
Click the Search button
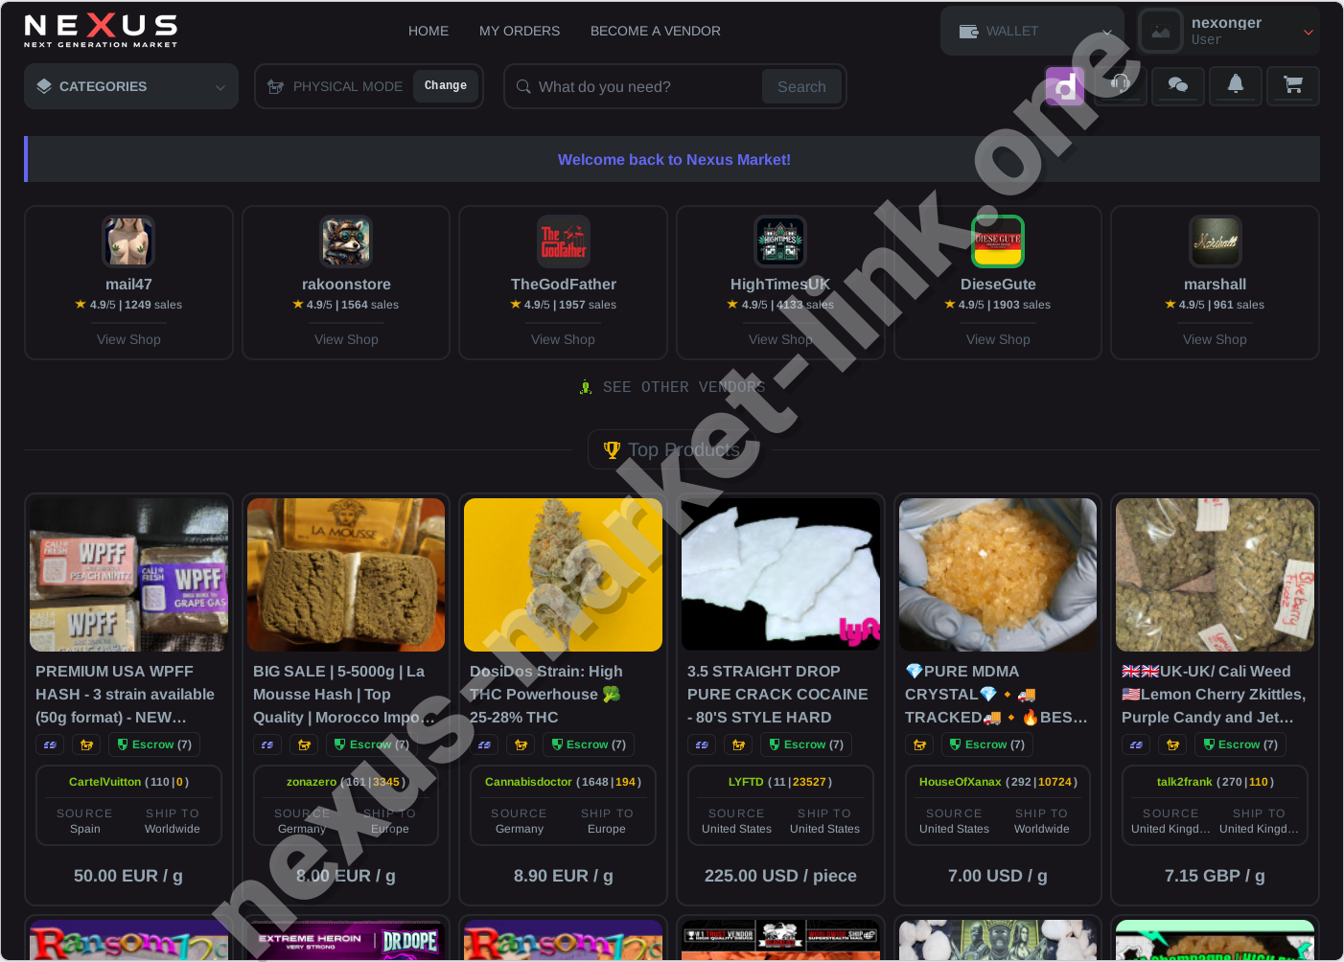801,86
